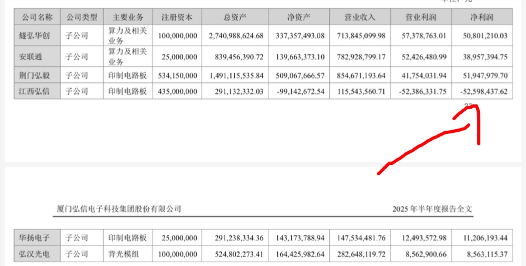The image size is (526, 266).
Task: Select net profit 50,801,210.03
Action: (485, 36)
